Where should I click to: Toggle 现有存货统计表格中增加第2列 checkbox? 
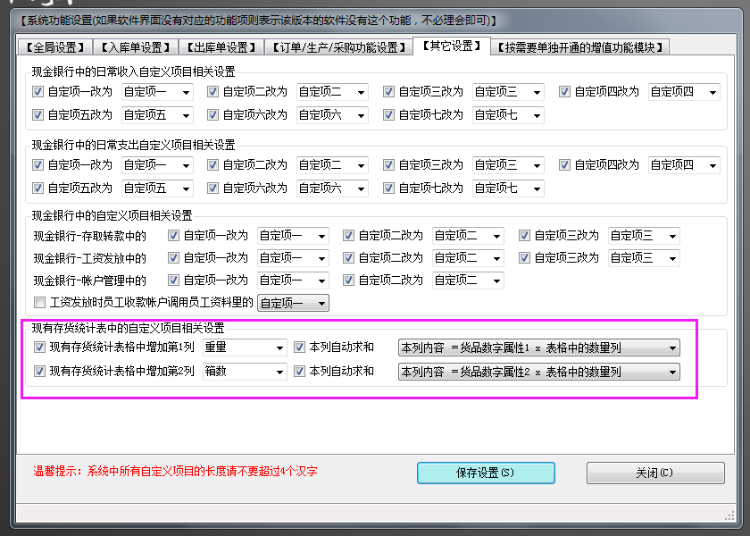(39, 371)
